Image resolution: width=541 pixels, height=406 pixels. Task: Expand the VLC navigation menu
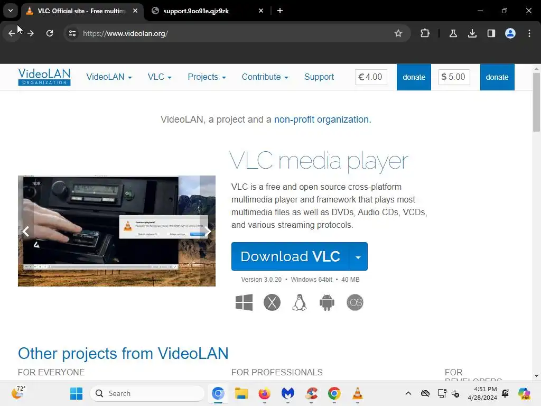(160, 77)
